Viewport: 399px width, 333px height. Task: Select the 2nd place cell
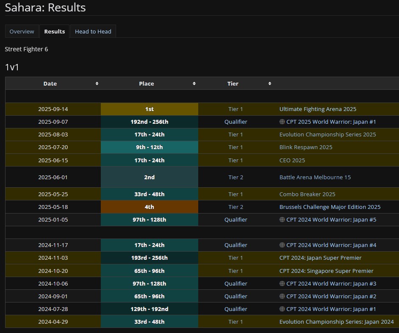click(150, 177)
